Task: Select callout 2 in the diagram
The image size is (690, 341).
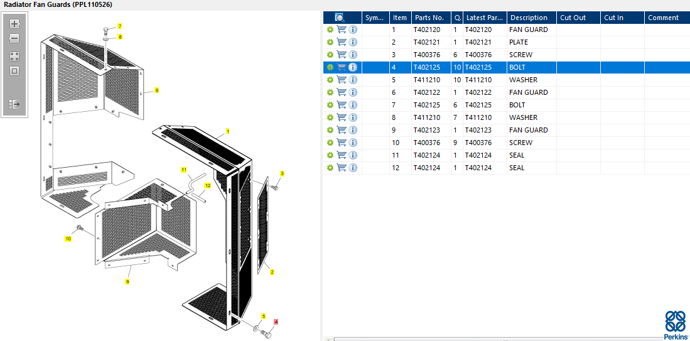Action: click(x=272, y=273)
